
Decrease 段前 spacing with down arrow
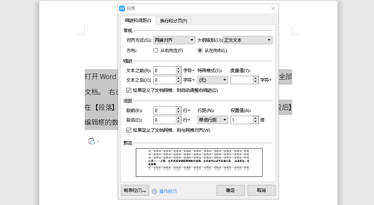click(179, 112)
